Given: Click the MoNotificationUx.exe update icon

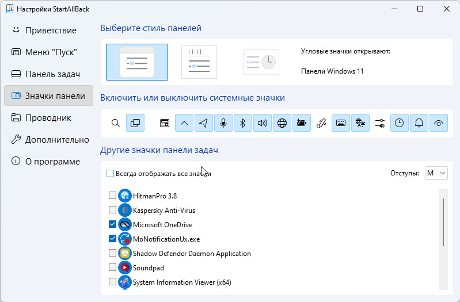Looking at the screenshot, I should [x=125, y=239].
